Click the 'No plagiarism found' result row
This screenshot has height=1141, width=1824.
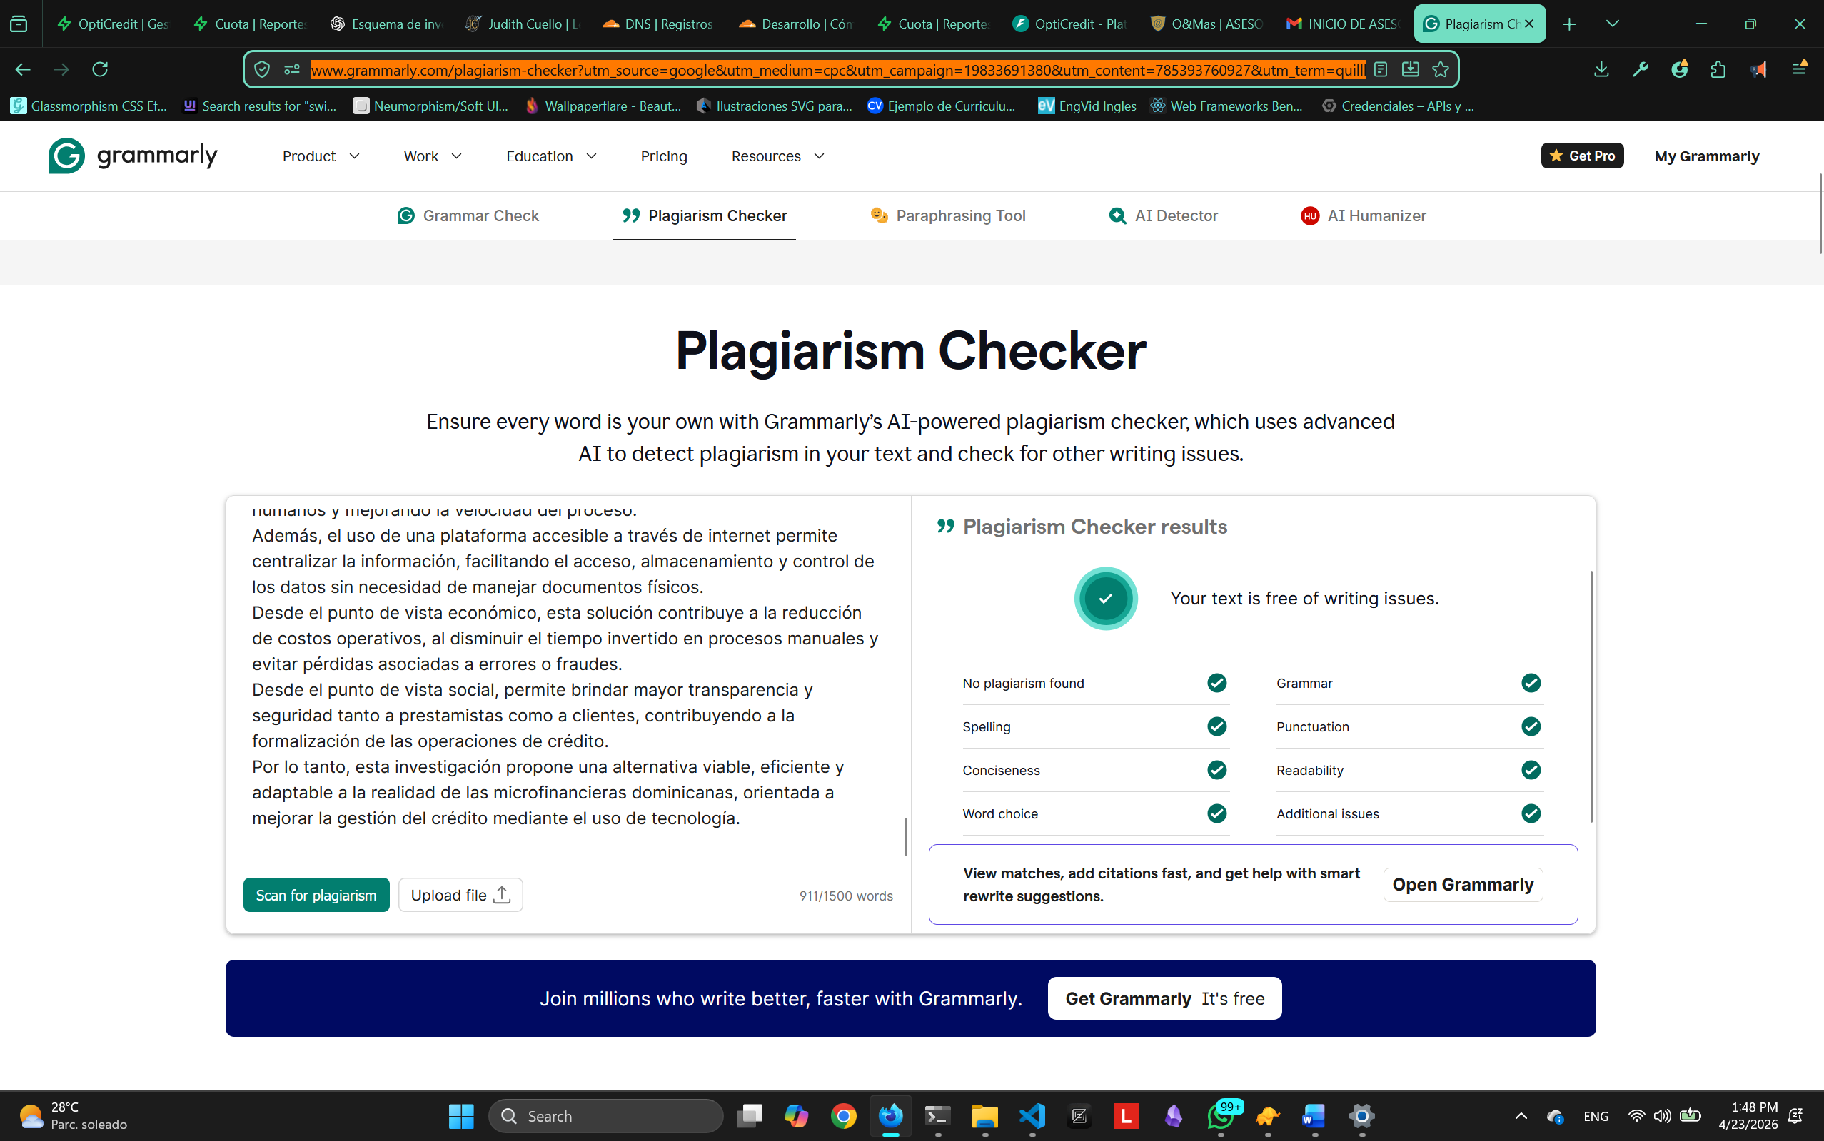1095,683
